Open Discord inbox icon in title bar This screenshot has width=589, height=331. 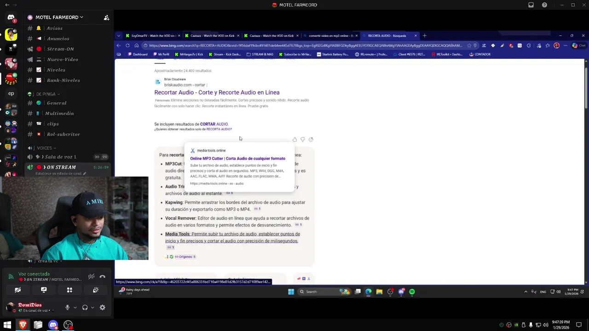(531, 5)
